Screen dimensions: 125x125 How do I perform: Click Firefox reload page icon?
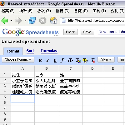pyautogui.click(x=32, y=20)
